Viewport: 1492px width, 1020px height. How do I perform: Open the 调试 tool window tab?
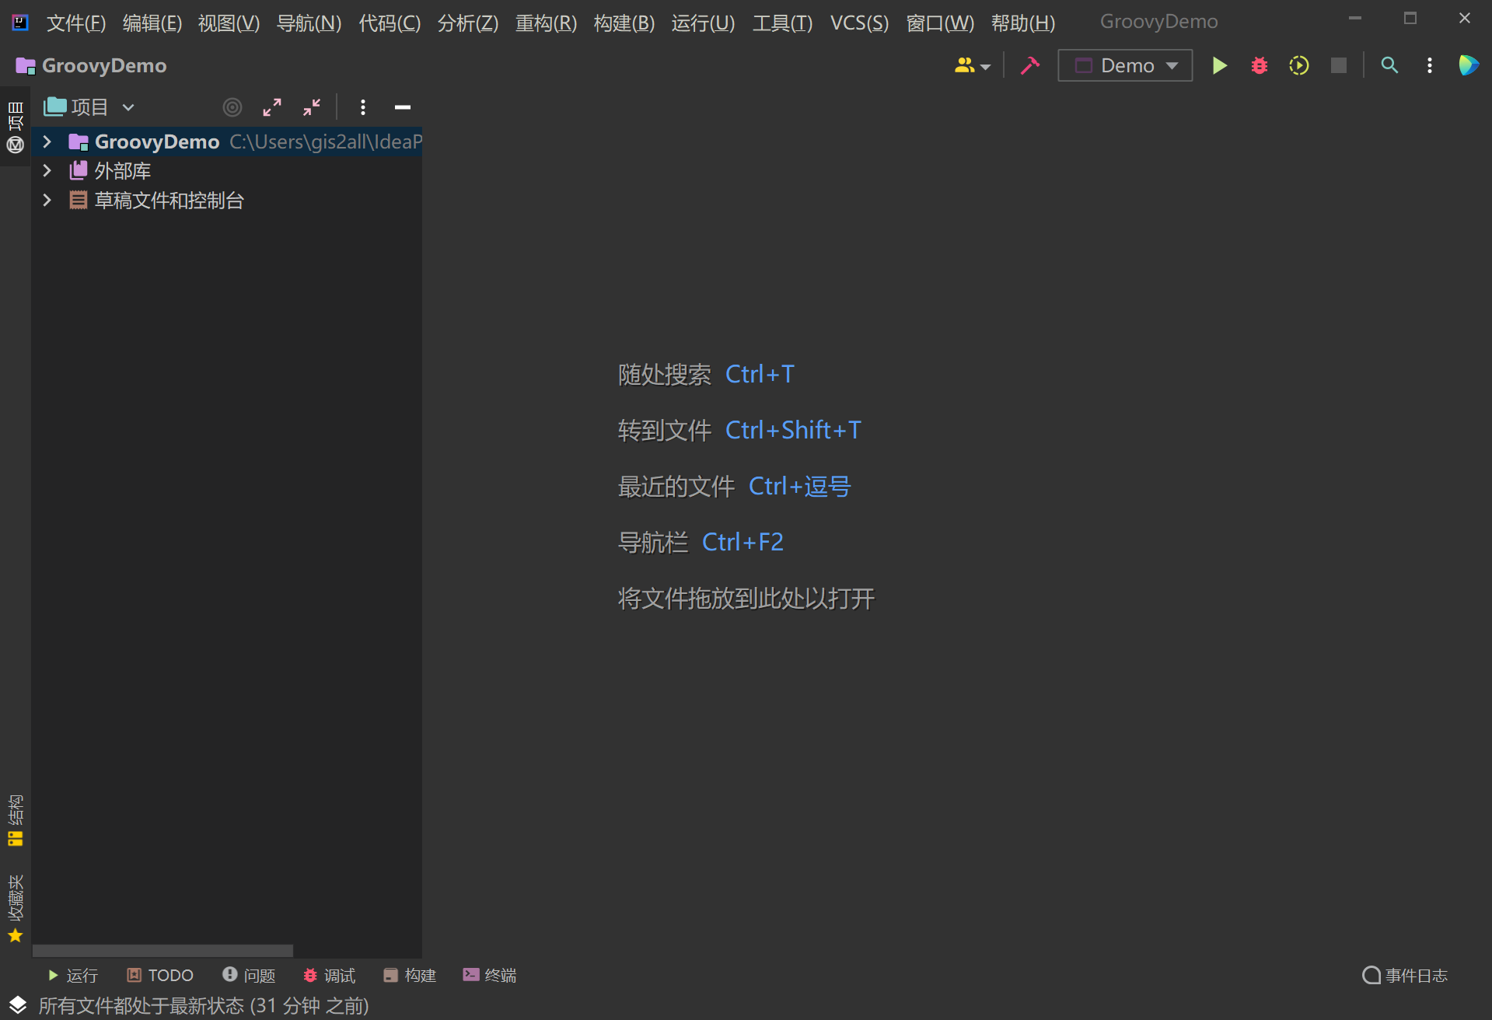click(329, 975)
